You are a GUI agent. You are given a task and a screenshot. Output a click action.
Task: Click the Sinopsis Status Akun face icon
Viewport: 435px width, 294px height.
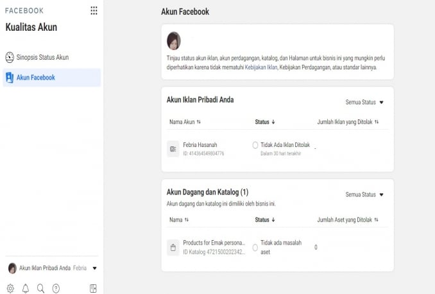(x=10, y=58)
